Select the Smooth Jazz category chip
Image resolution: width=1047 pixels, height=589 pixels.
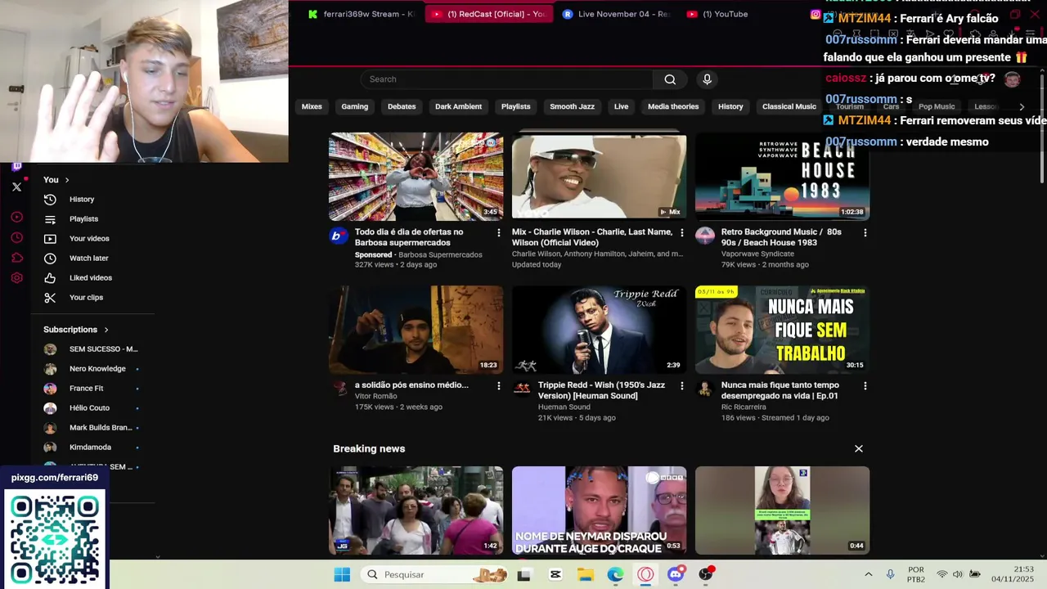(572, 106)
